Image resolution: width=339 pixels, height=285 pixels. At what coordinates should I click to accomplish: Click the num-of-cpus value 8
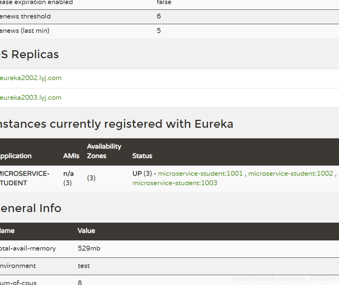click(x=80, y=282)
